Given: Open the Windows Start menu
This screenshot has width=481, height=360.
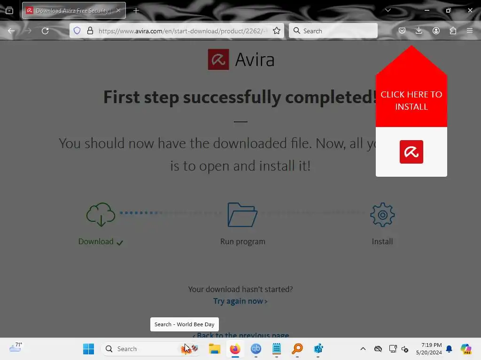Looking at the screenshot, I should (89, 349).
